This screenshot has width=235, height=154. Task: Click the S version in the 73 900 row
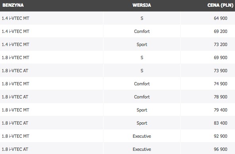(x=142, y=71)
